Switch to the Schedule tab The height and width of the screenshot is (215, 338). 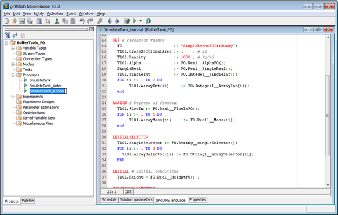pos(109,199)
